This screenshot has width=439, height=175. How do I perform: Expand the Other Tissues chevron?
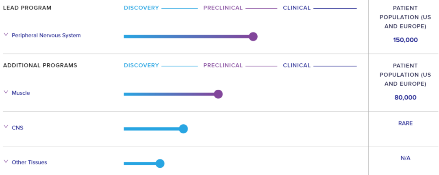click(6, 162)
